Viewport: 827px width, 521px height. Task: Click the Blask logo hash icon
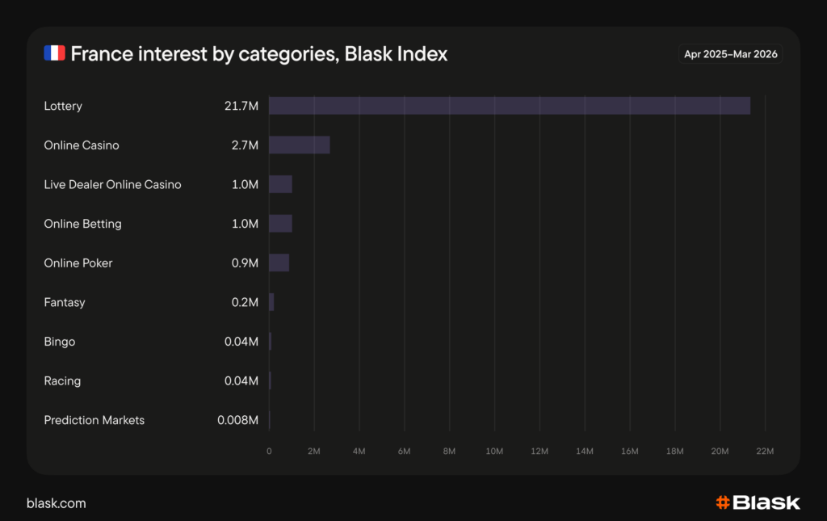[x=723, y=502]
